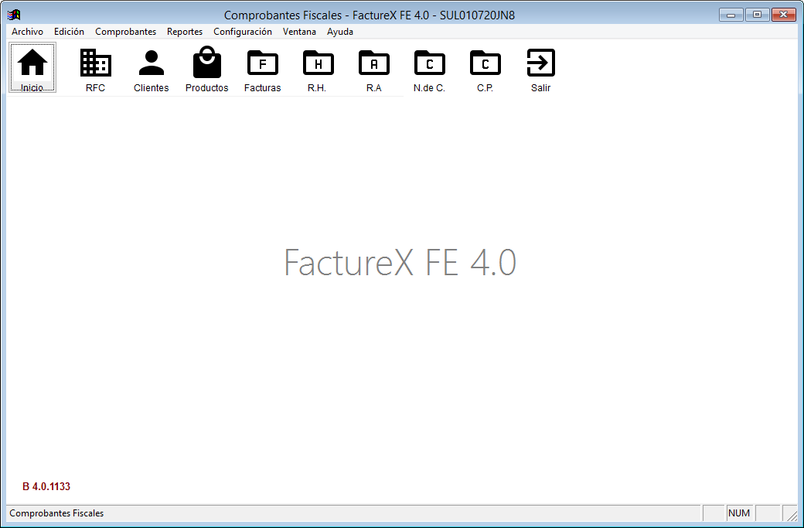Open the Comprobantes menu
The width and height of the screenshot is (804, 528).
[x=125, y=31]
